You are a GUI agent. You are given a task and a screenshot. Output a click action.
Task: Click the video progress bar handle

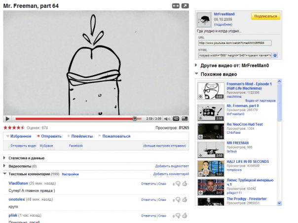pos(135,119)
